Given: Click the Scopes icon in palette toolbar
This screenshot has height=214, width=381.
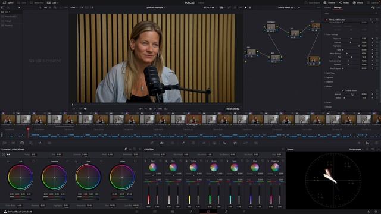Looking at the screenshot, I should 368,143.
